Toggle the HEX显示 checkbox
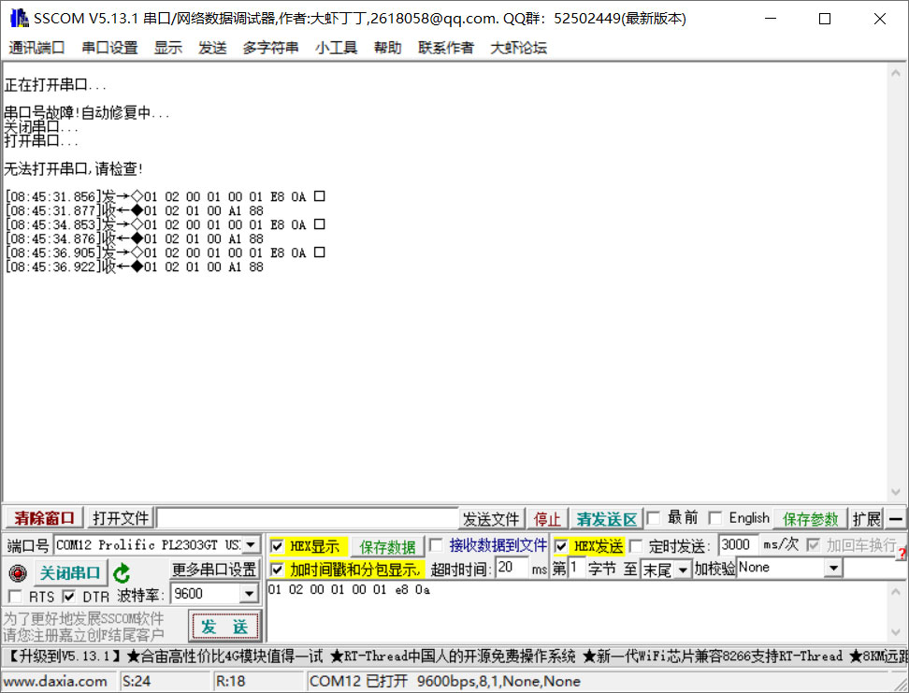Viewport: 909px width, 693px height. pos(277,546)
